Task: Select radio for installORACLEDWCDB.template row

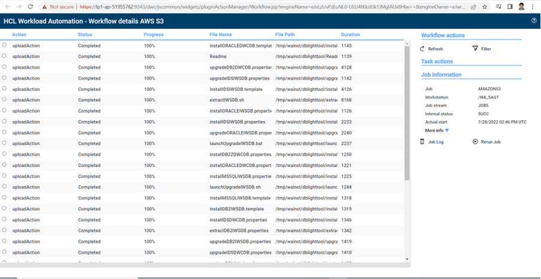Action: 4,45
